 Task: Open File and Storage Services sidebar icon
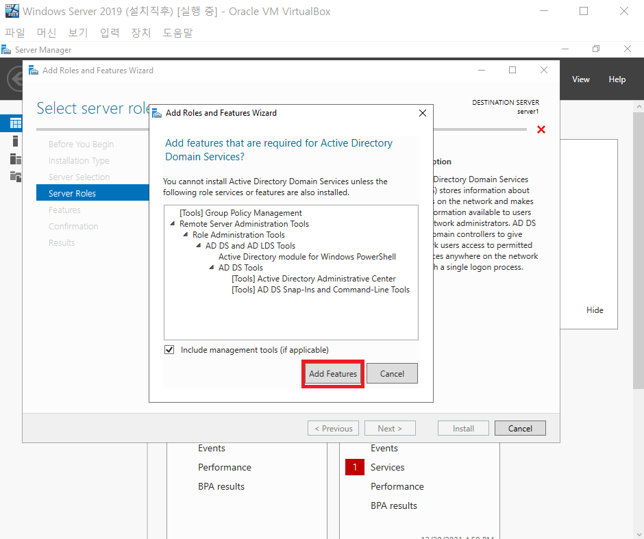point(16,177)
